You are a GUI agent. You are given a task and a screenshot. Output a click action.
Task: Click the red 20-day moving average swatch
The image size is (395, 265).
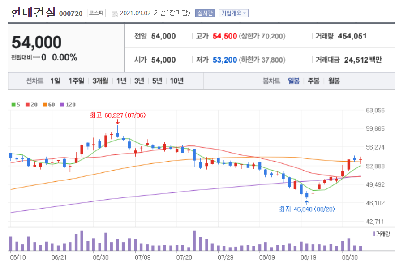(27, 104)
